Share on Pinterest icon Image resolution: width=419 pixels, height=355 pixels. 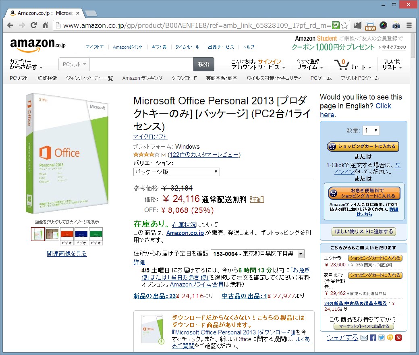398,338
